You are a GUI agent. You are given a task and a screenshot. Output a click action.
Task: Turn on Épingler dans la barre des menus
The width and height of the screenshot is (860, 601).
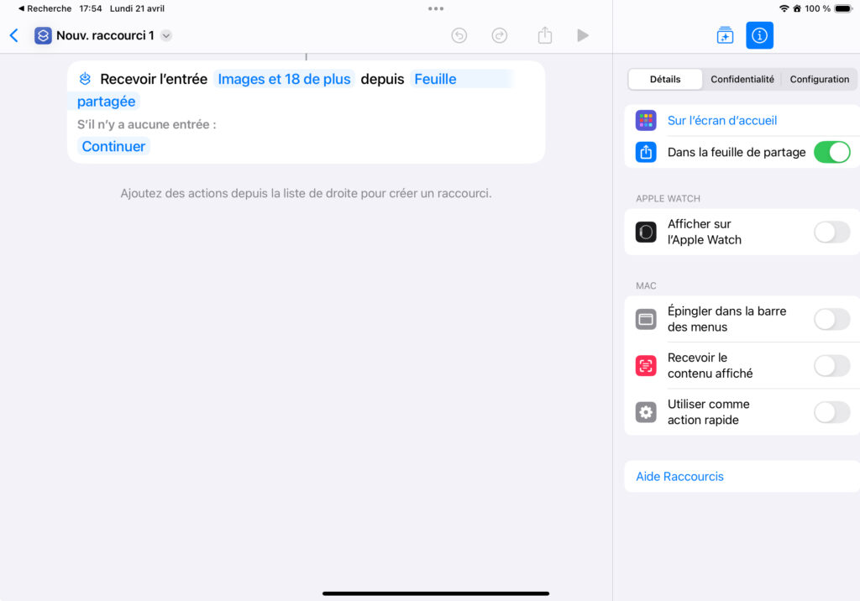coord(831,319)
